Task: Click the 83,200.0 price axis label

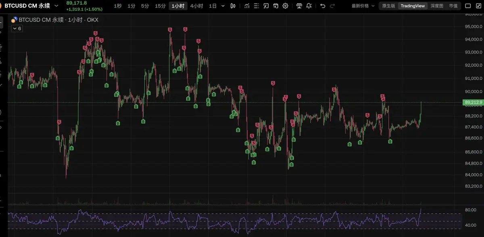Action: (474, 186)
